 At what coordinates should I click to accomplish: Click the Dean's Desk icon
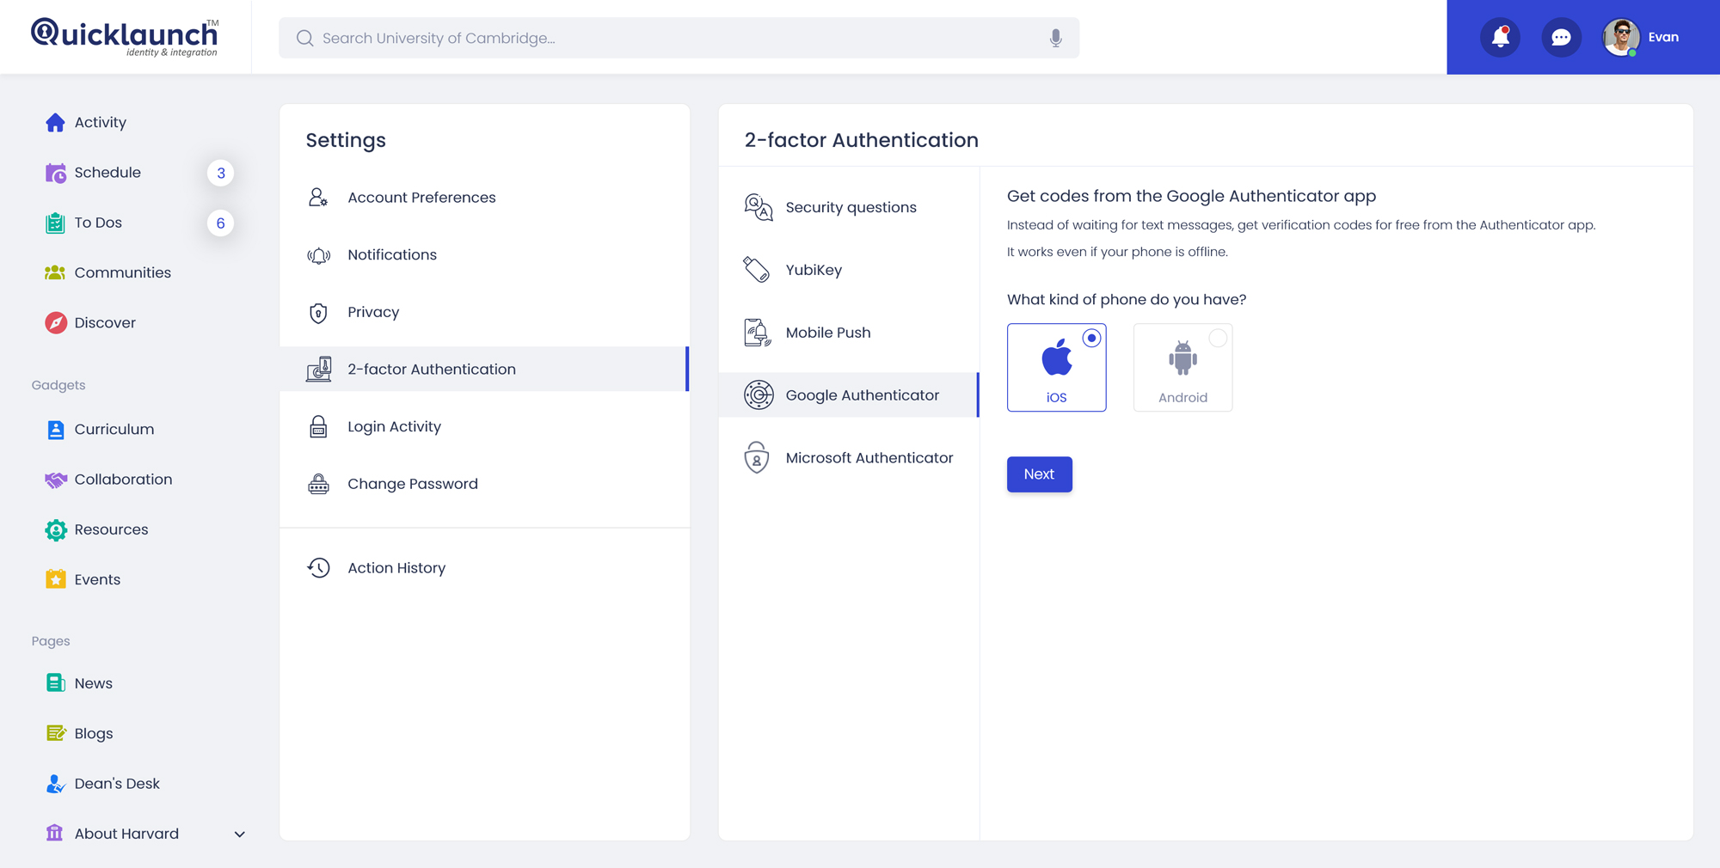click(x=55, y=784)
